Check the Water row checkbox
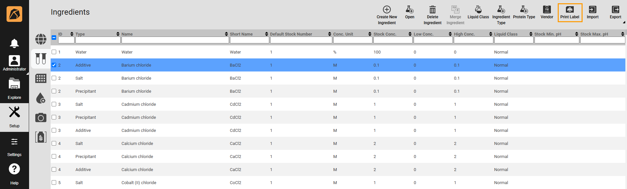This screenshot has width=627, height=189. point(54,52)
